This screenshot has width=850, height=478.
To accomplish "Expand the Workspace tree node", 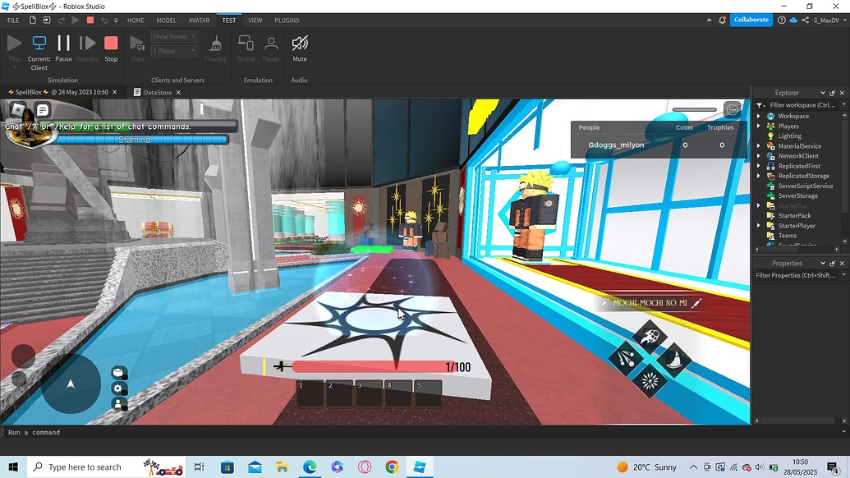I will (759, 116).
